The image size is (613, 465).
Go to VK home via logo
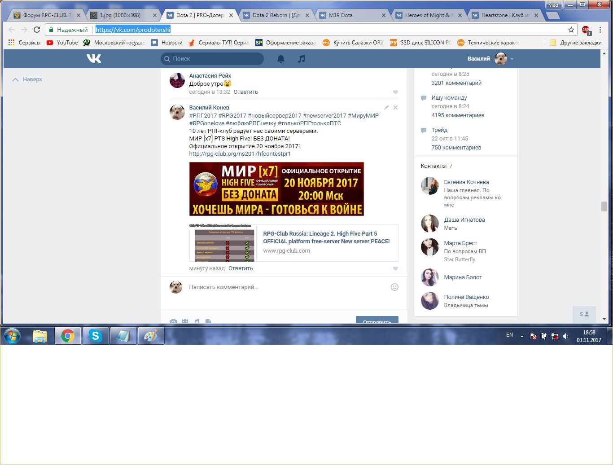pos(94,58)
